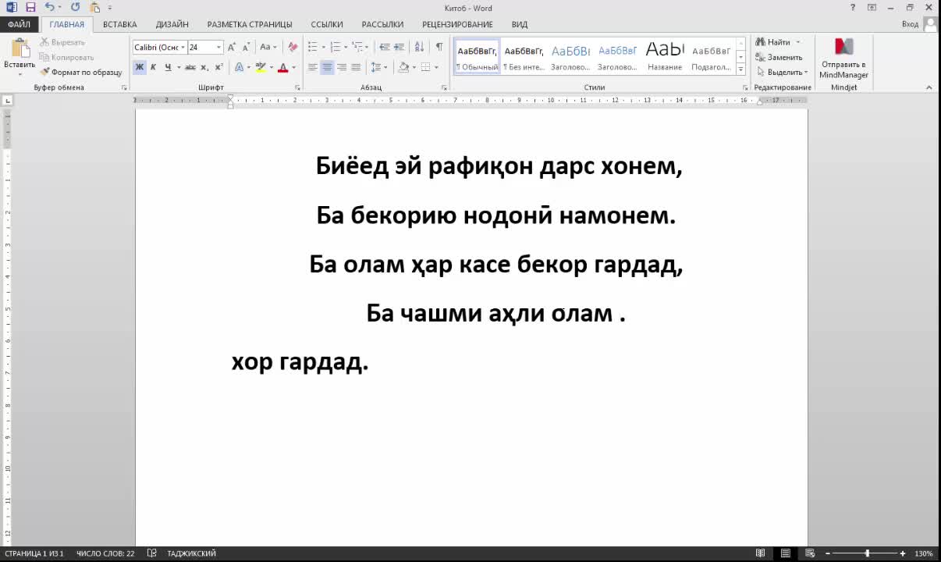This screenshot has height=562, width=941.
Task: Switch to the ВСТАВКА ribbon tab
Action: [119, 24]
